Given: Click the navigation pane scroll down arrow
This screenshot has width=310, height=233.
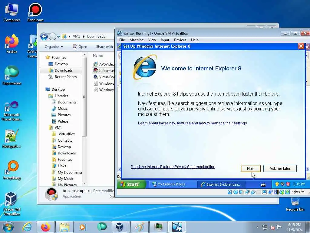Looking at the screenshot, I should click(84, 184).
